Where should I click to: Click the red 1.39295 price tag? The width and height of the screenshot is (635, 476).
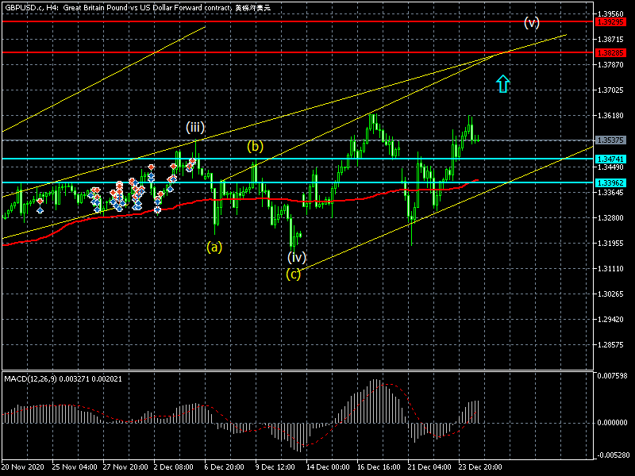pos(610,22)
